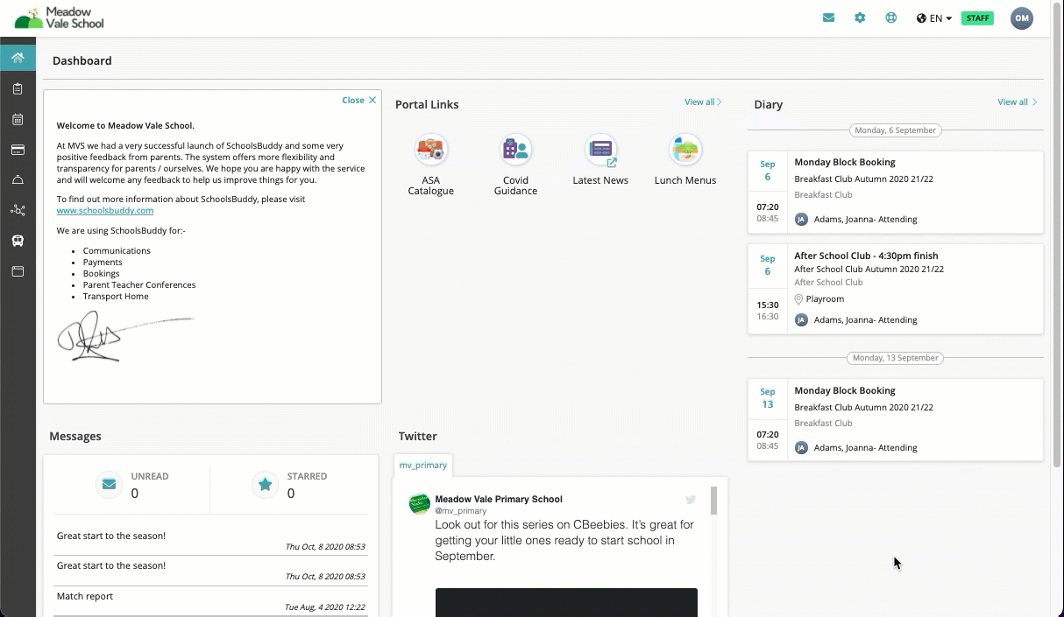Open the clipboard icon in the sidebar
Image resolution: width=1064 pixels, height=617 pixels.
coord(18,88)
